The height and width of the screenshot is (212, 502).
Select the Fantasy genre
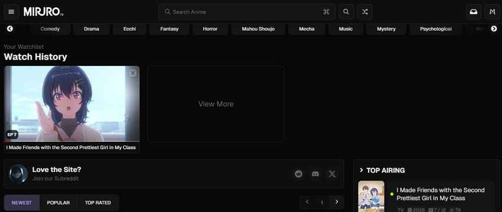(169, 29)
